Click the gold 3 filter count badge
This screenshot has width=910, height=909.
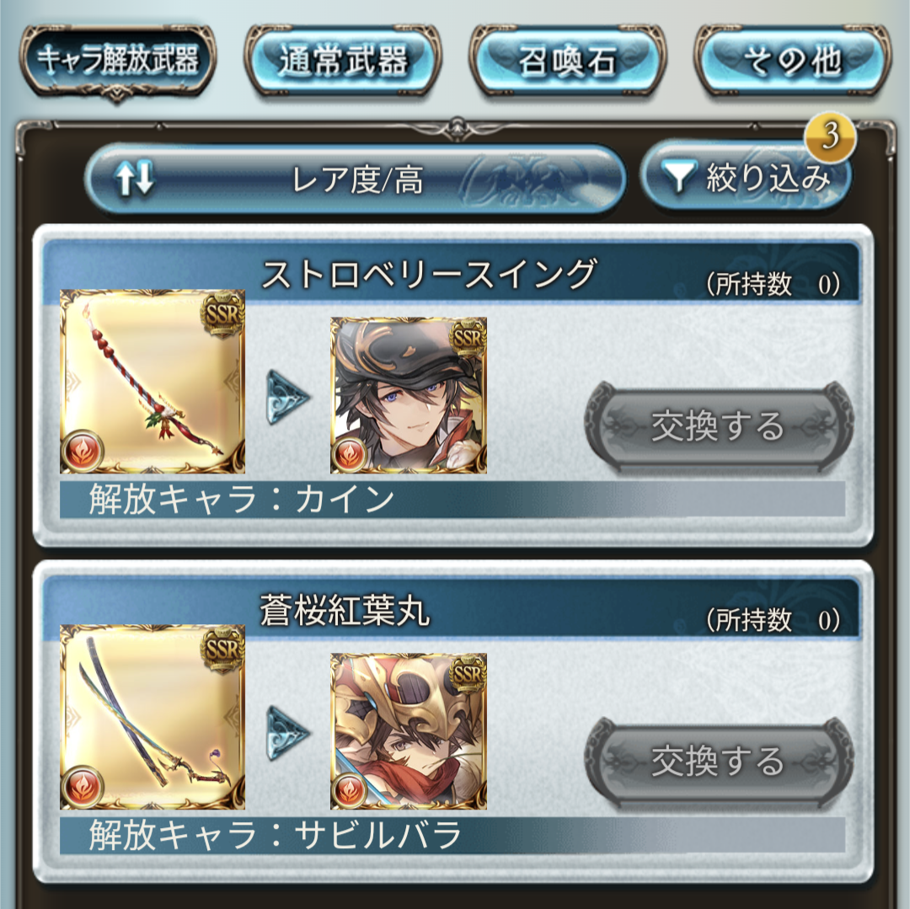[830, 136]
